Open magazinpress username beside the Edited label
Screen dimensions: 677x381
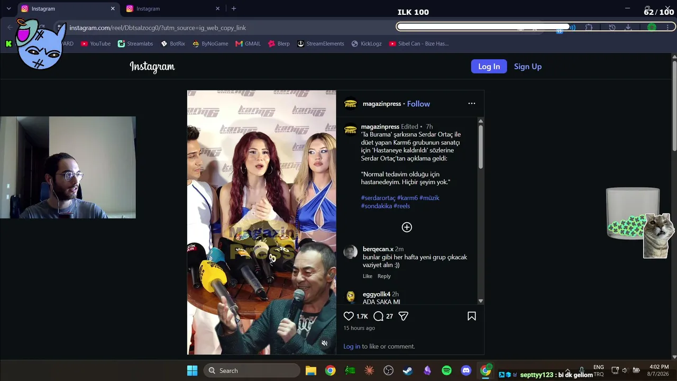tap(380, 126)
